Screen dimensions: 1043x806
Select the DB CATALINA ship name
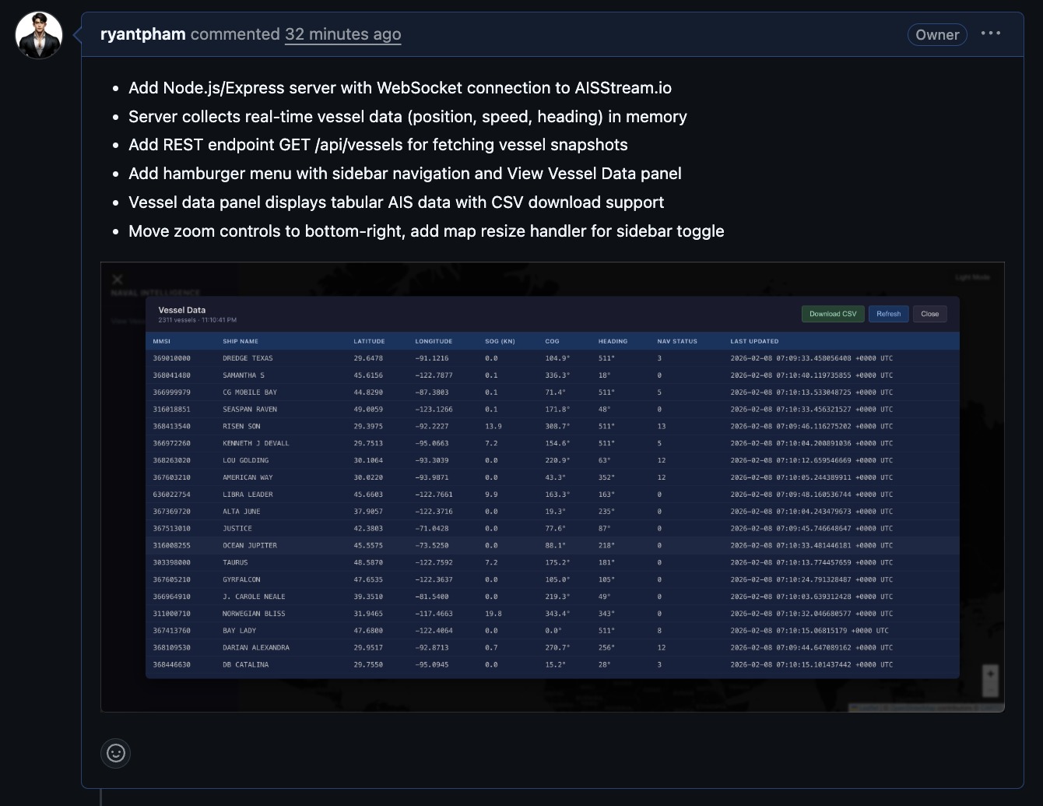[246, 665]
